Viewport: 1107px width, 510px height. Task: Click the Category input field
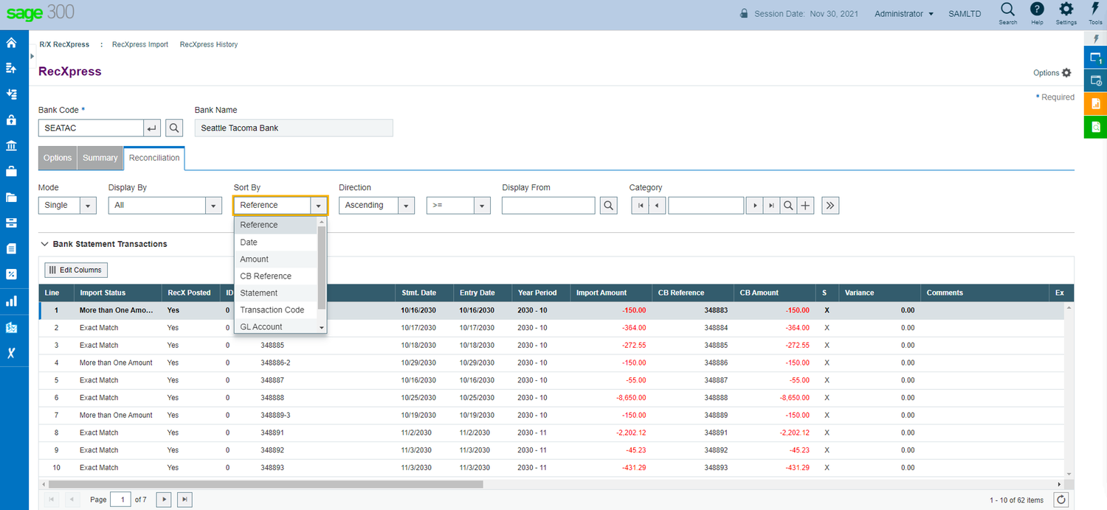tap(706, 206)
